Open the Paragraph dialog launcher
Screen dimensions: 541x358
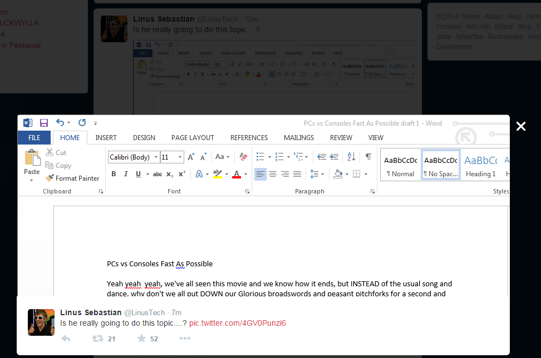coord(372,192)
